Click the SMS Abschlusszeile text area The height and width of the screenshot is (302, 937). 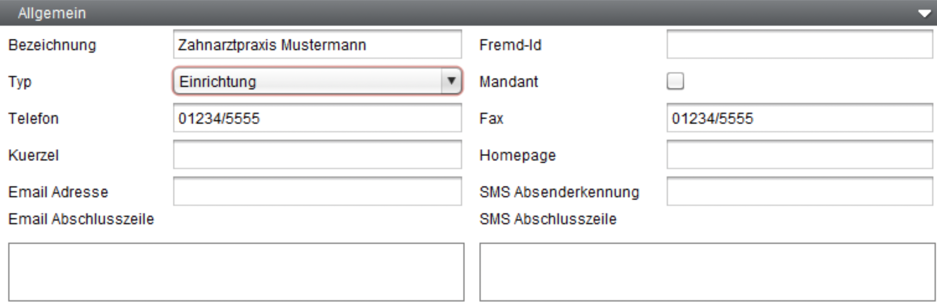point(707,272)
